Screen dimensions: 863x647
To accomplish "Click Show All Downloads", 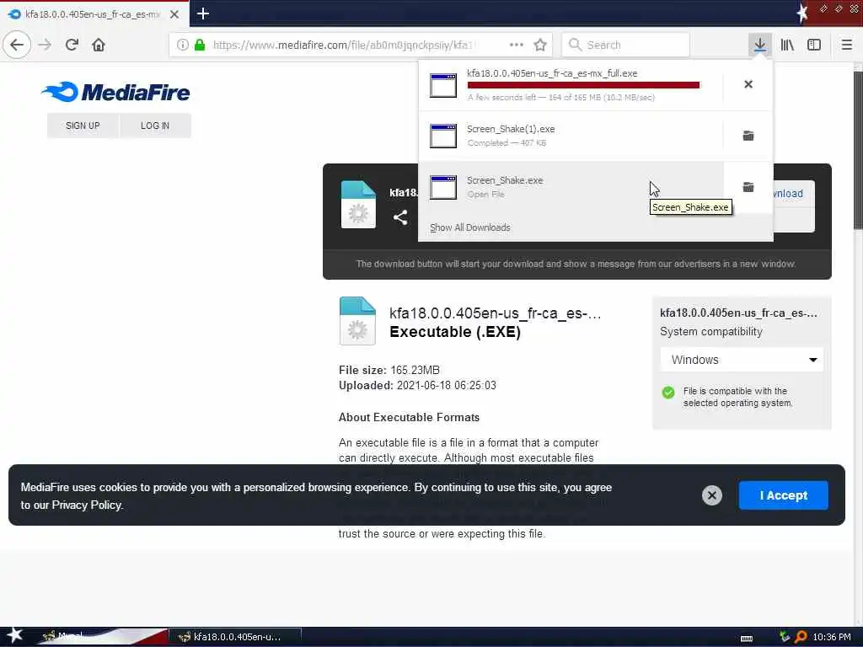I will pyautogui.click(x=470, y=227).
